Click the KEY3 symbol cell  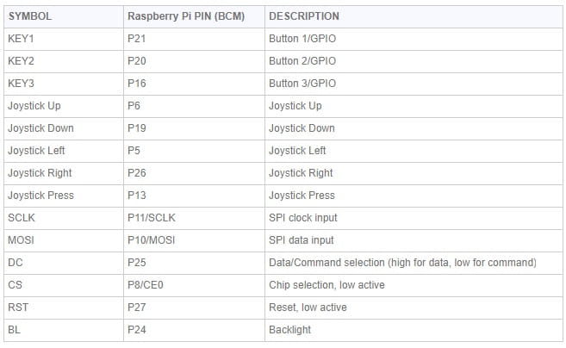coord(22,84)
